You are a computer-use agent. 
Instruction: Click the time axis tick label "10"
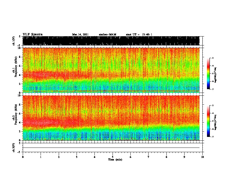click(202, 157)
